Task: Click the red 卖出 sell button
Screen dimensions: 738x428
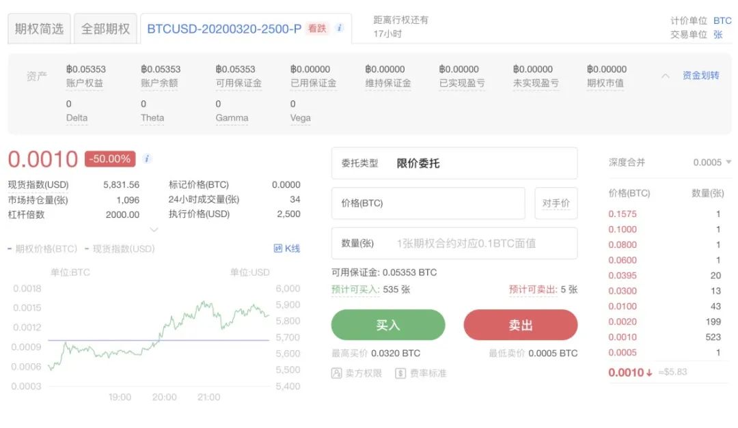Action: [520, 325]
